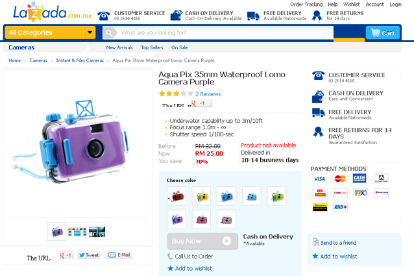The image size is (414, 276).
Task: Open the 2 Reviews link
Action: click(x=208, y=94)
